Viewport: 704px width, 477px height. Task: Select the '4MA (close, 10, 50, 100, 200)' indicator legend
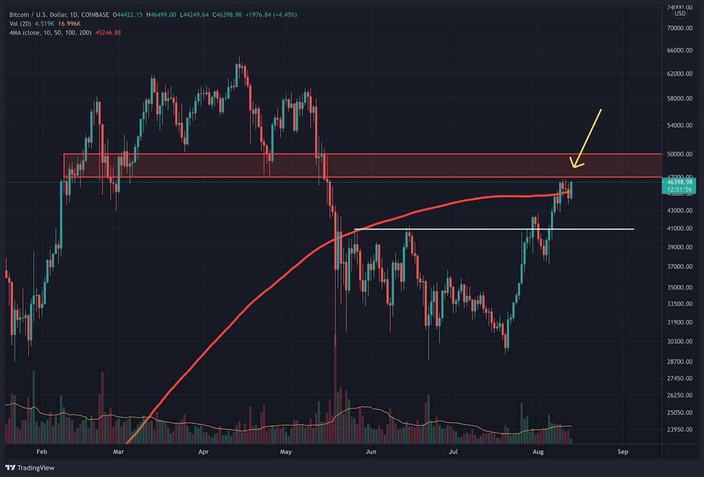coord(50,33)
